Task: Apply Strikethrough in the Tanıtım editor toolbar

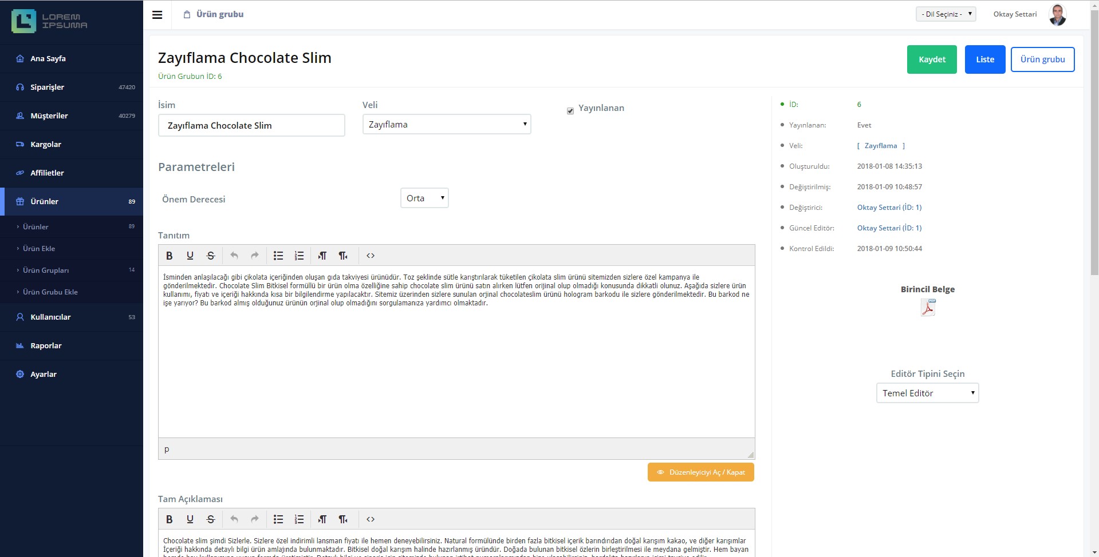Action: [x=211, y=256]
